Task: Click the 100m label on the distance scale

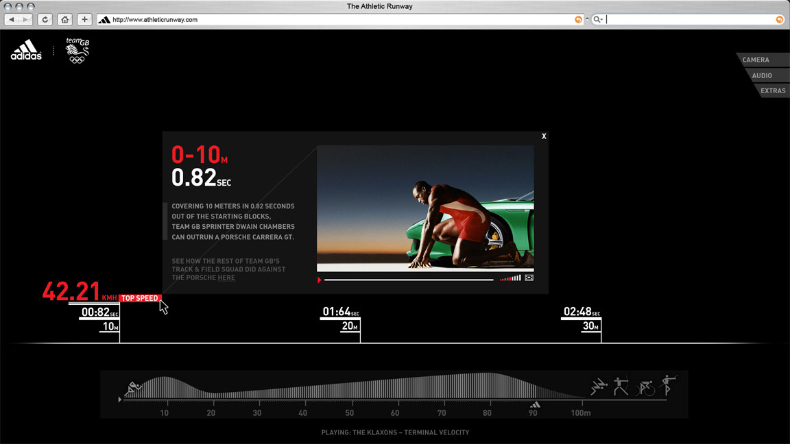Action: point(580,412)
